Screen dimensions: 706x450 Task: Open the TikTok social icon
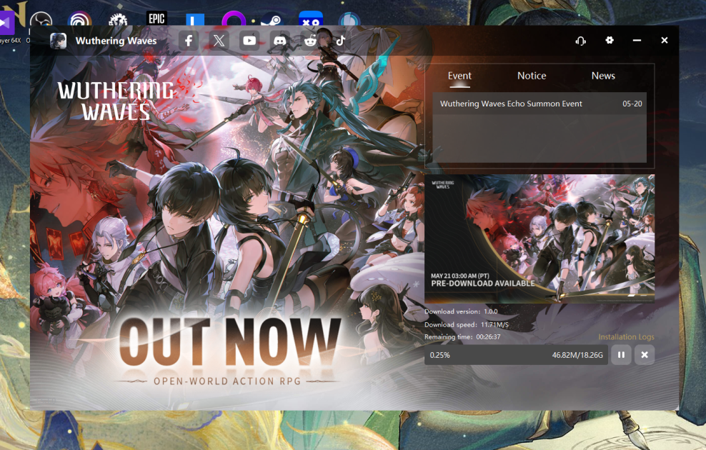click(x=340, y=41)
